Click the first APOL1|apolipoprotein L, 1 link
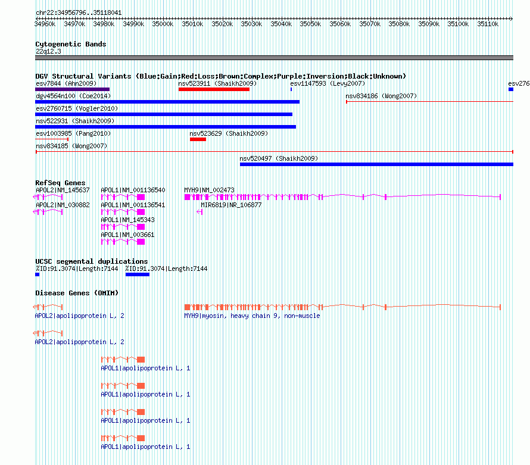The width and height of the screenshot is (530, 465). pos(145,368)
